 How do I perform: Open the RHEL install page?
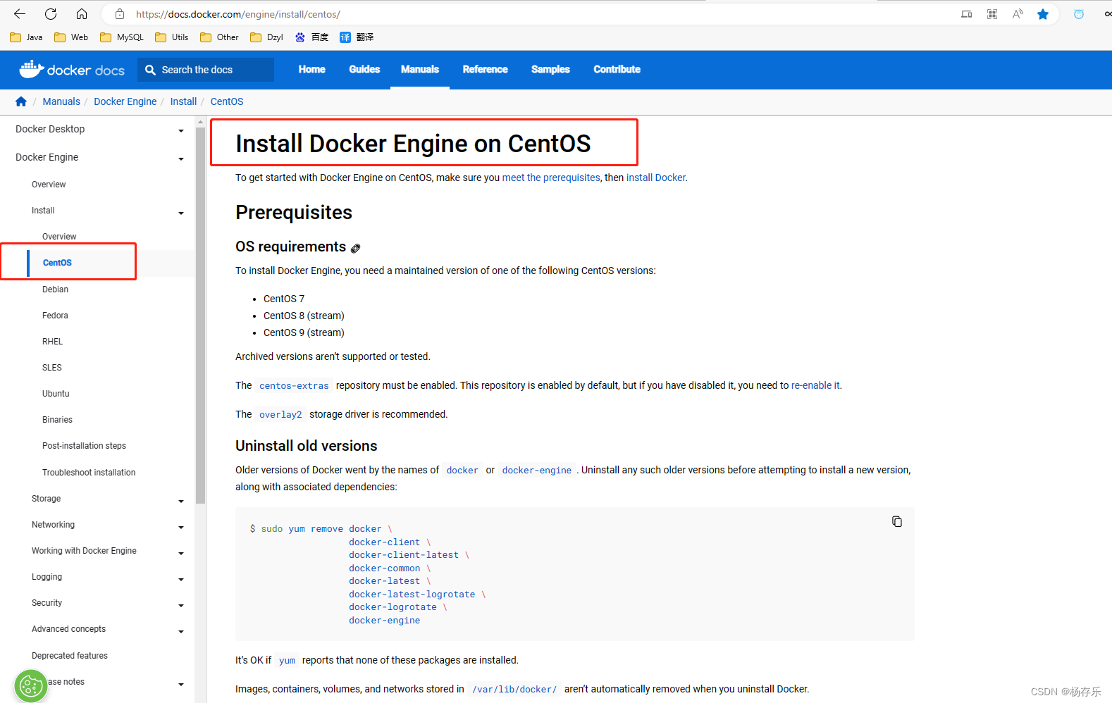(x=52, y=342)
